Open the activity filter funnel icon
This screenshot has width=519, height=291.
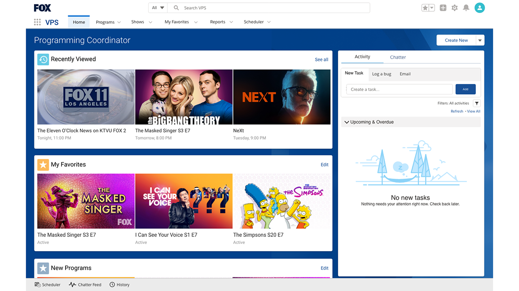(x=476, y=103)
